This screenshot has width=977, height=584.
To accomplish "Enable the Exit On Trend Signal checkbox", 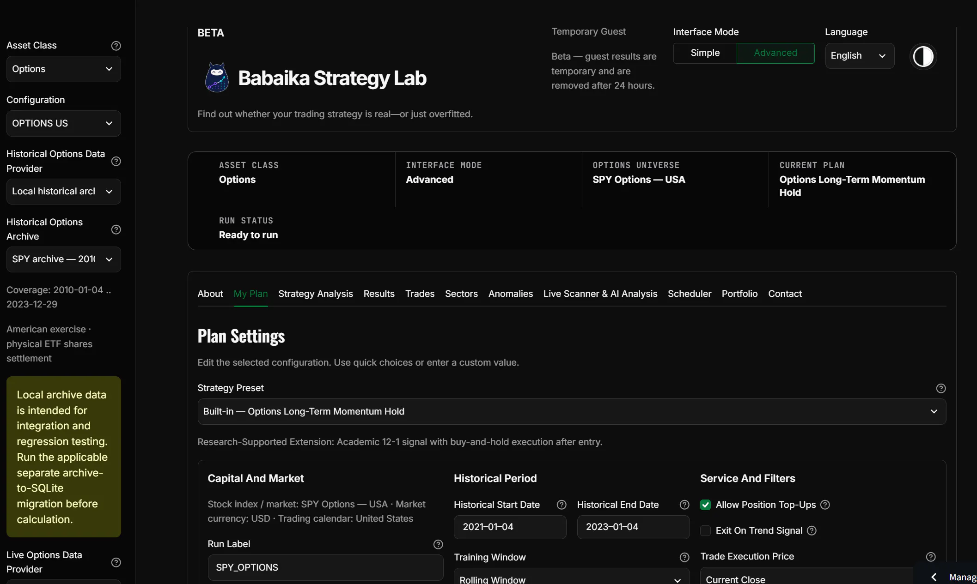I will point(705,531).
